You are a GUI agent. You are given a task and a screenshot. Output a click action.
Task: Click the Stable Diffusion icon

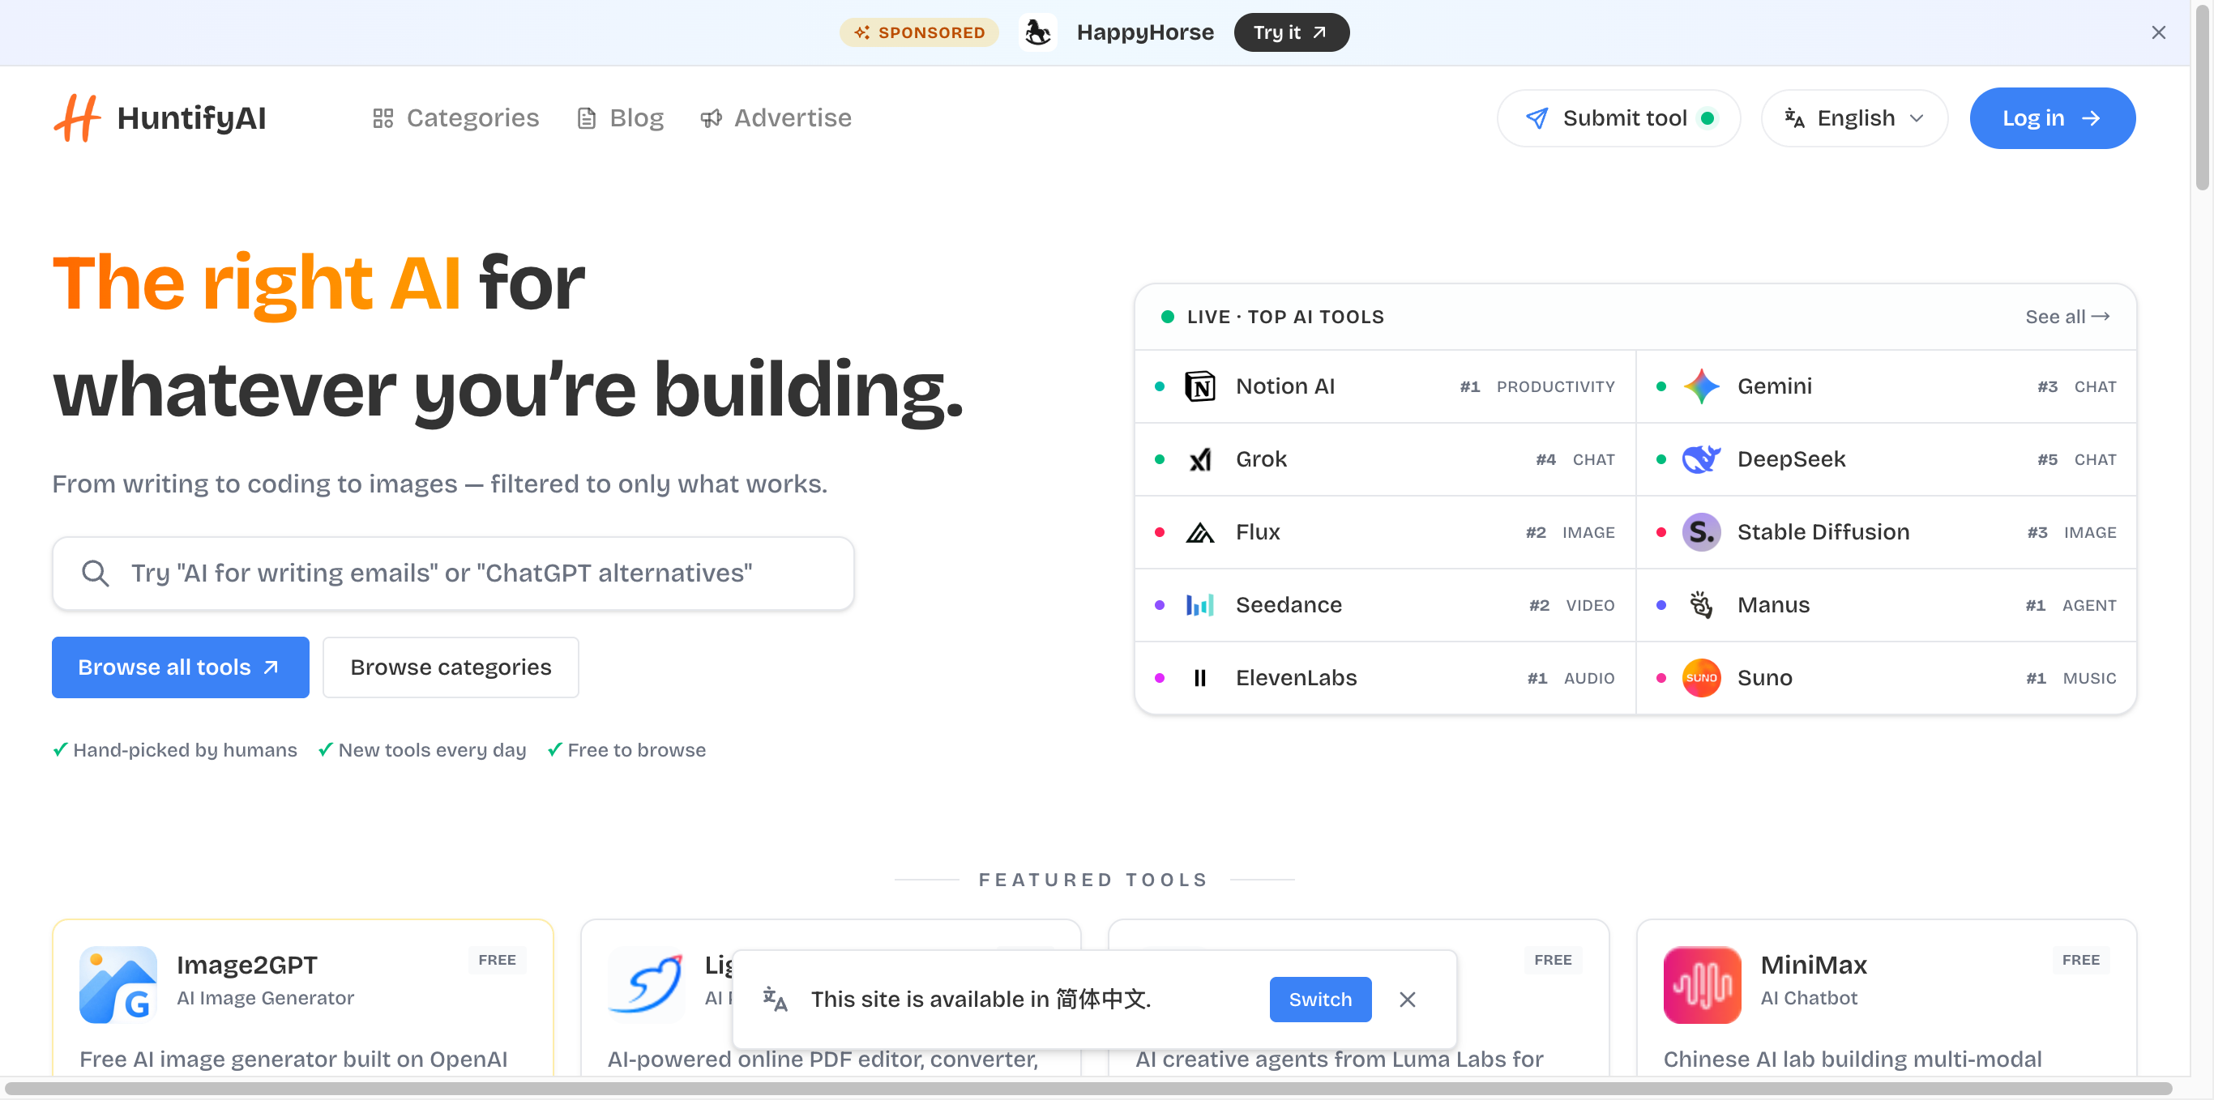click(1701, 533)
